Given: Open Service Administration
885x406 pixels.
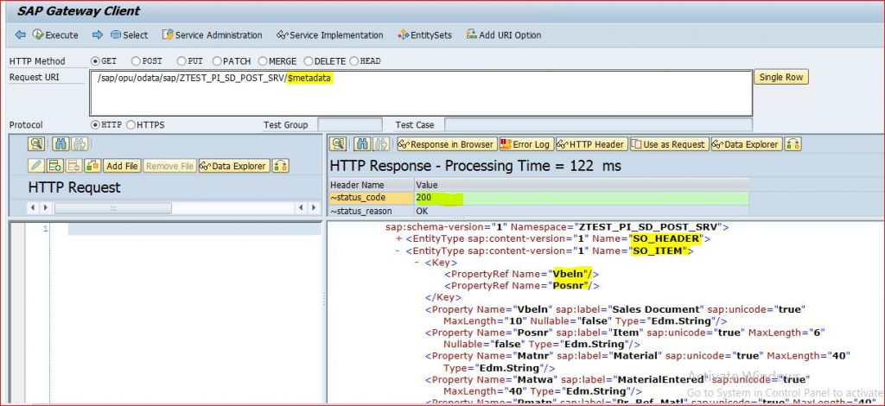Looking at the screenshot, I should click(213, 35).
